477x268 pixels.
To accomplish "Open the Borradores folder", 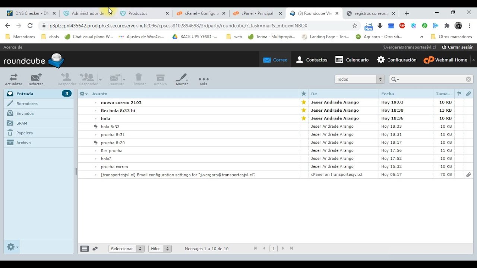I will pyautogui.click(x=39, y=103).
